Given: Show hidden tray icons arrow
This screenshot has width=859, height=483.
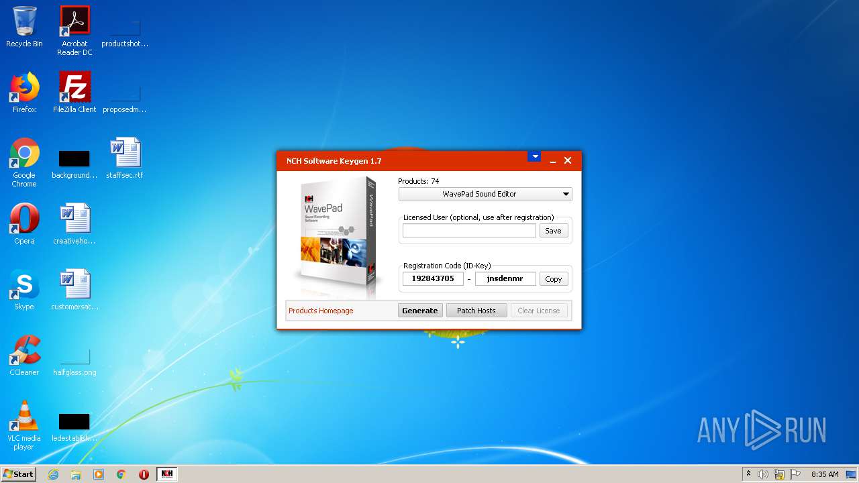Looking at the screenshot, I should tap(748, 474).
